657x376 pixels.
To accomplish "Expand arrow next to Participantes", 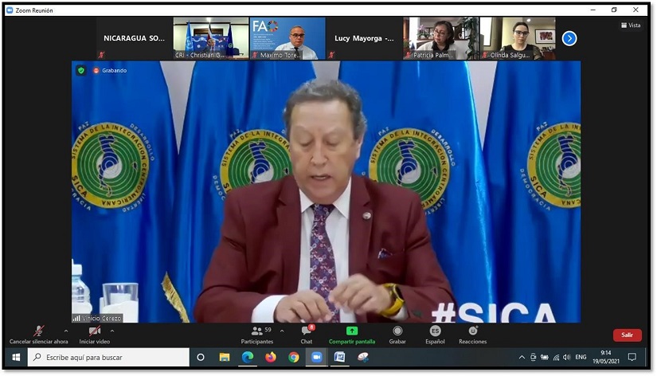I will pos(282,331).
